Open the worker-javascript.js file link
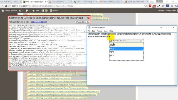 coord(100,19)
